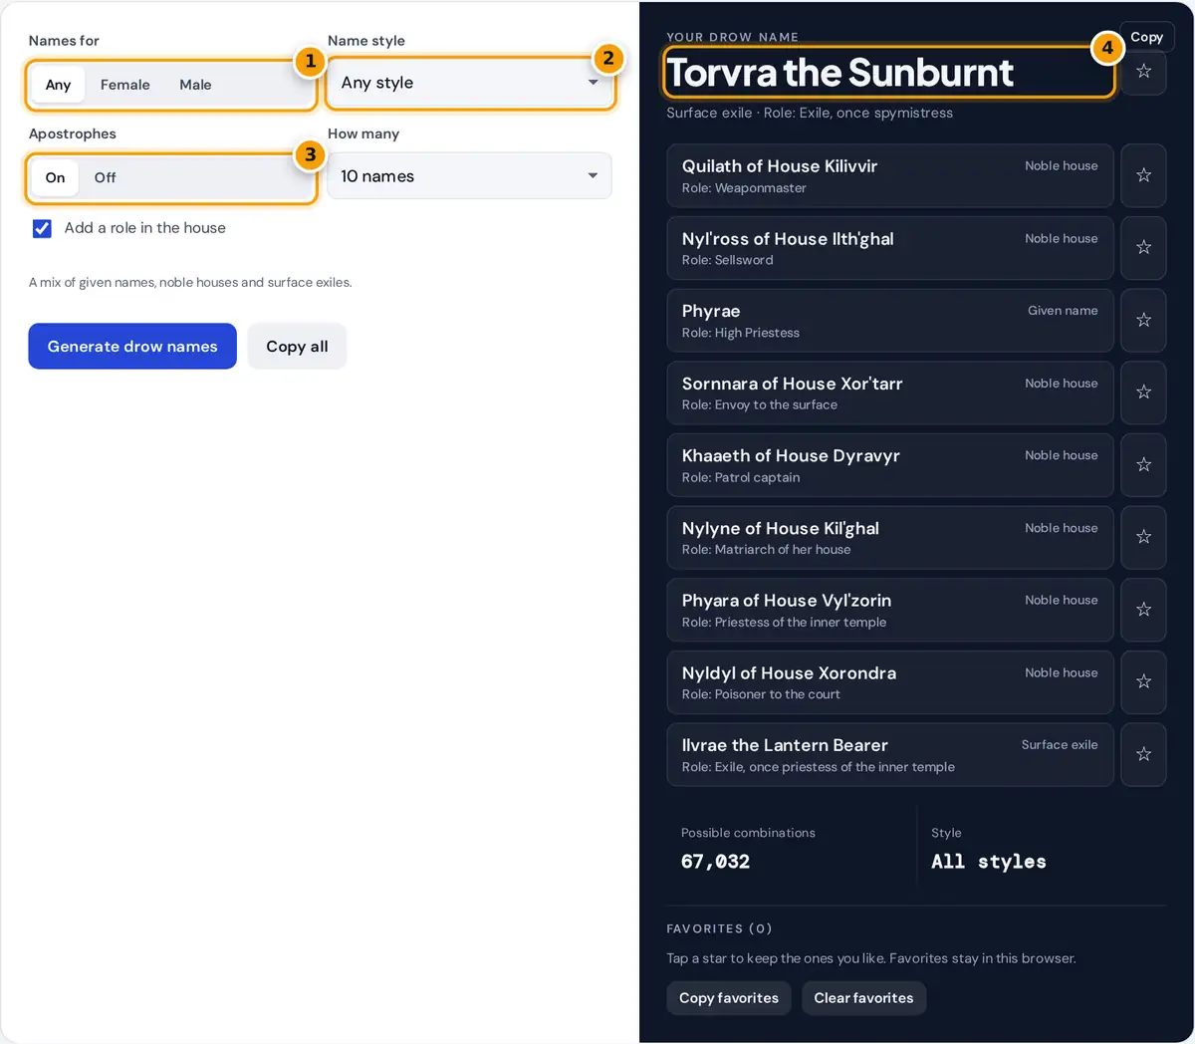Add Phyrae to favorites with star

[x=1143, y=320]
